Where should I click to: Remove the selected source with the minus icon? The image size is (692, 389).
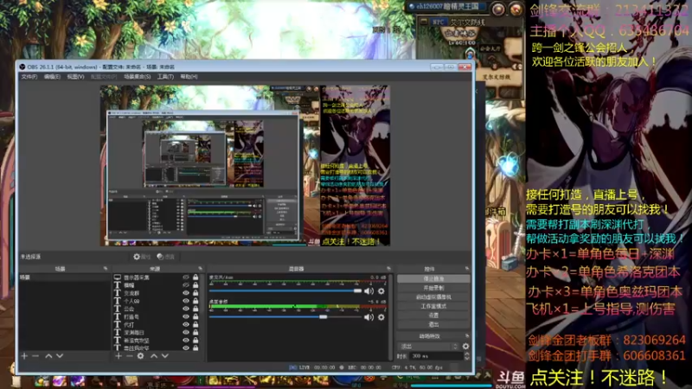pyautogui.click(x=129, y=356)
